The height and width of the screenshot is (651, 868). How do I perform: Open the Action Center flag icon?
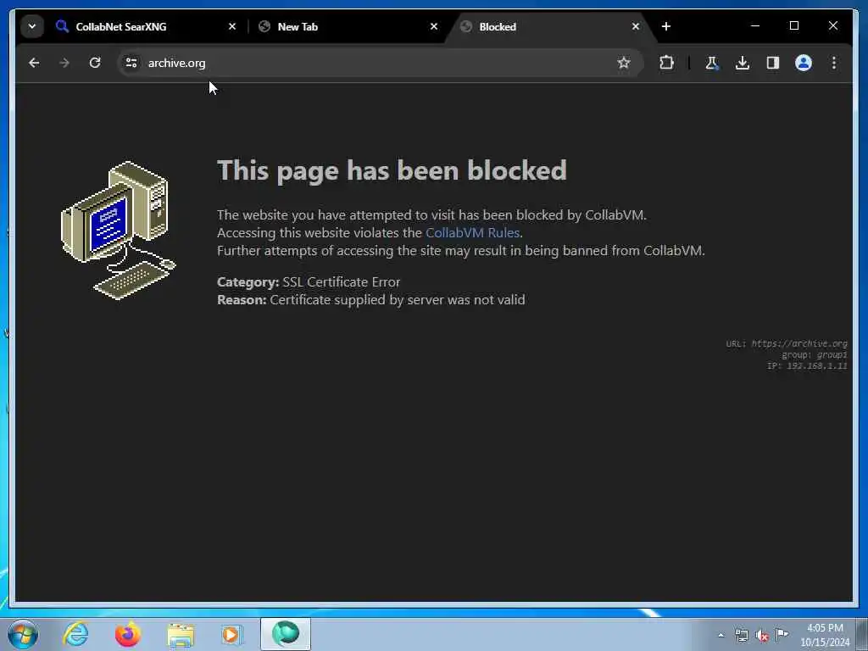pos(782,635)
